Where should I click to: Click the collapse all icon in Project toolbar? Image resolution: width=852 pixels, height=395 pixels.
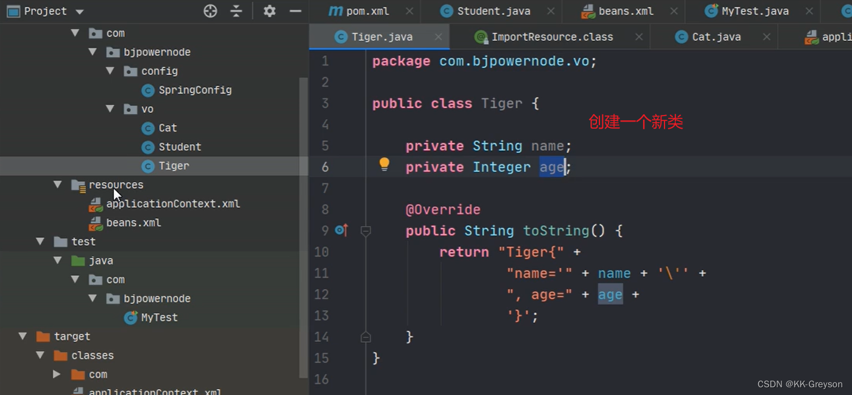236,11
